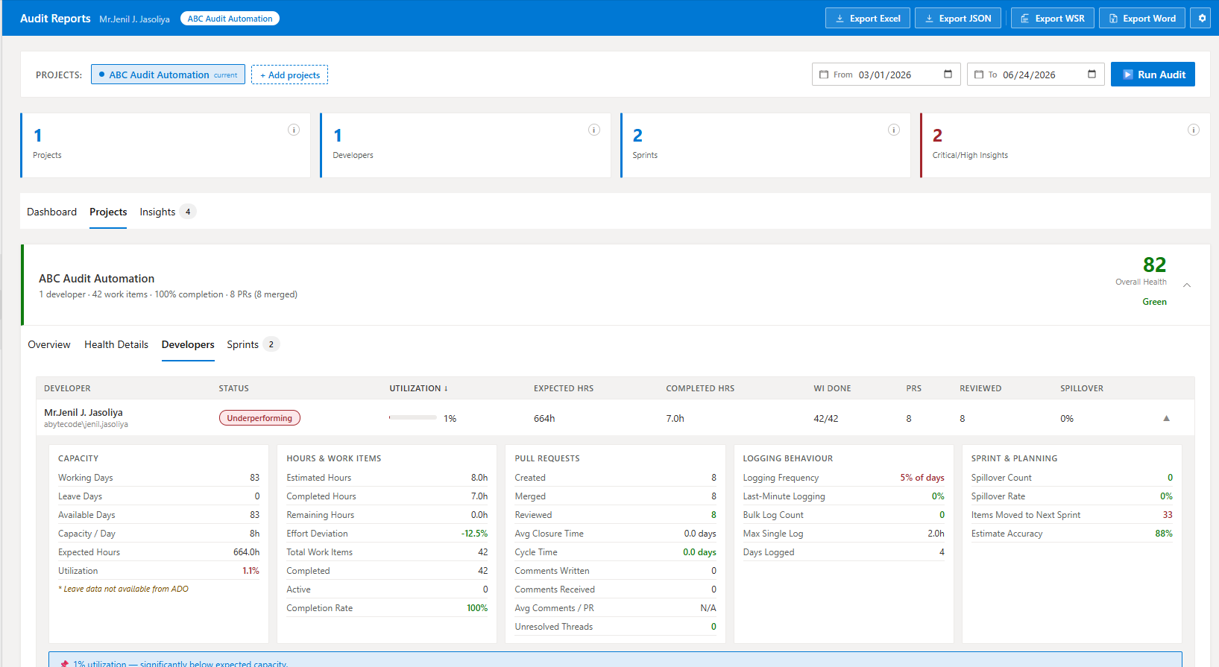
Task: Click the info icon on Developers card
Action: pos(594,130)
